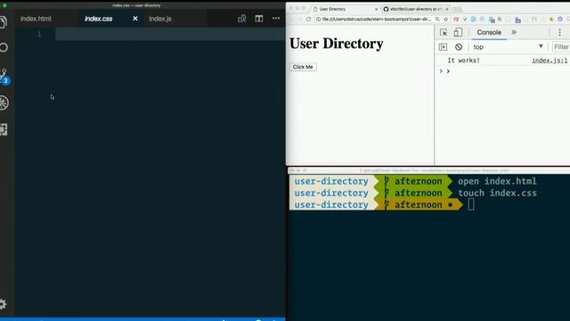
Task: Close the User Directory browser tab
Action: pos(376,9)
